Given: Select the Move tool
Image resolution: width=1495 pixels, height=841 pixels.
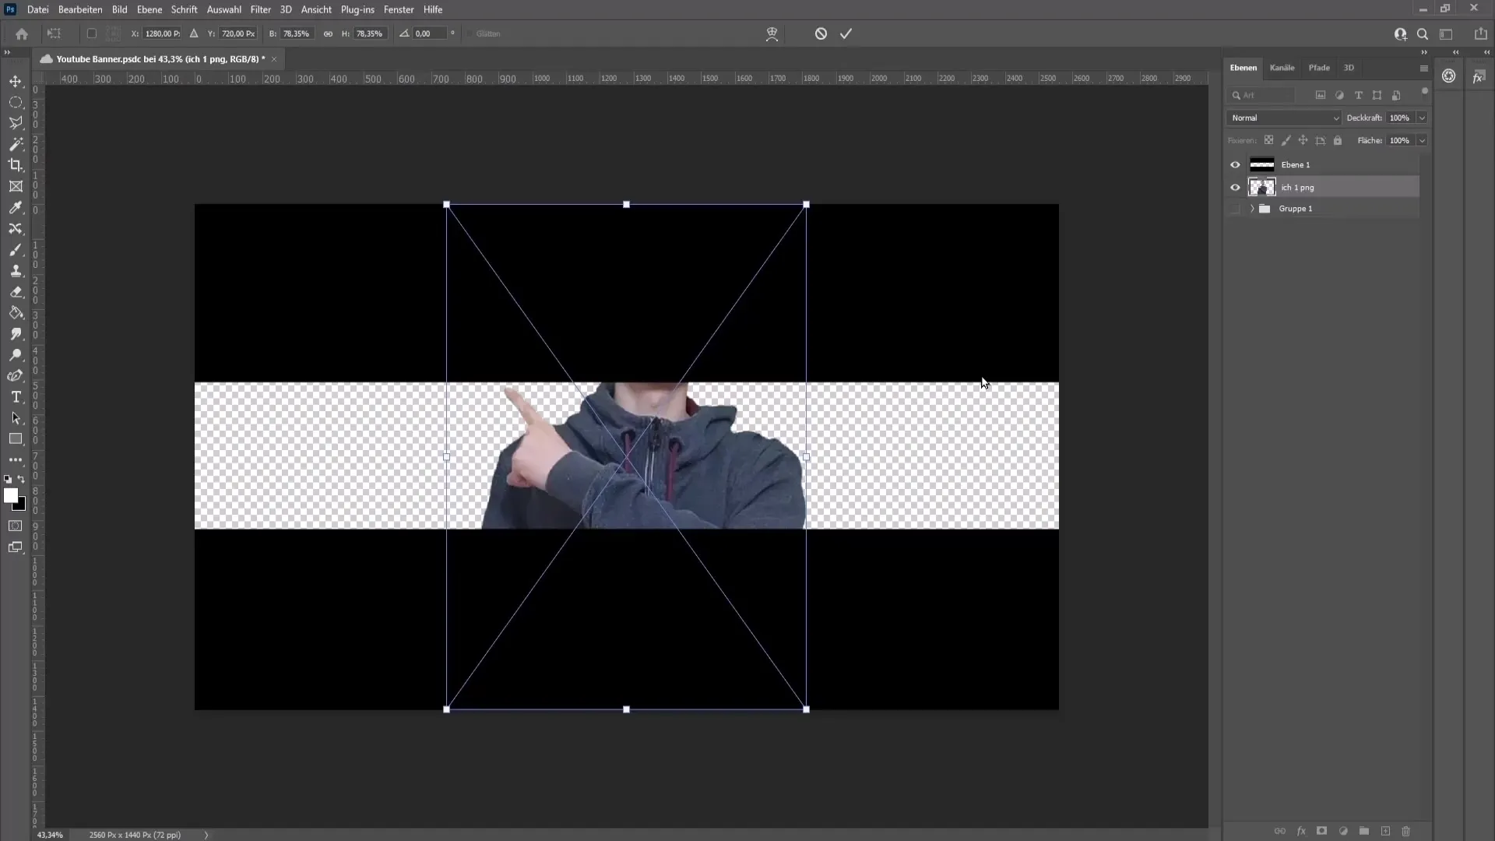Looking at the screenshot, I should click(16, 81).
